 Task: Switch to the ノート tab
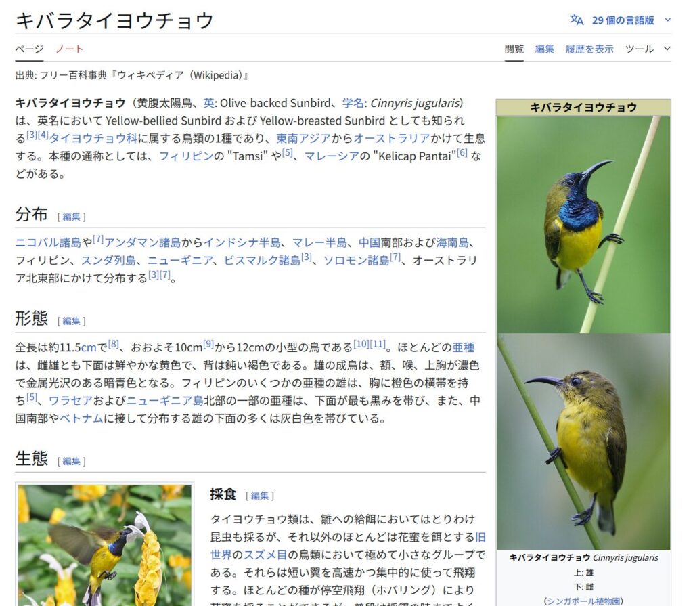(70, 49)
